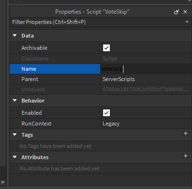Toggle the Archivable checkbox
The height and width of the screenshot is (189, 192).
coord(107,48)
